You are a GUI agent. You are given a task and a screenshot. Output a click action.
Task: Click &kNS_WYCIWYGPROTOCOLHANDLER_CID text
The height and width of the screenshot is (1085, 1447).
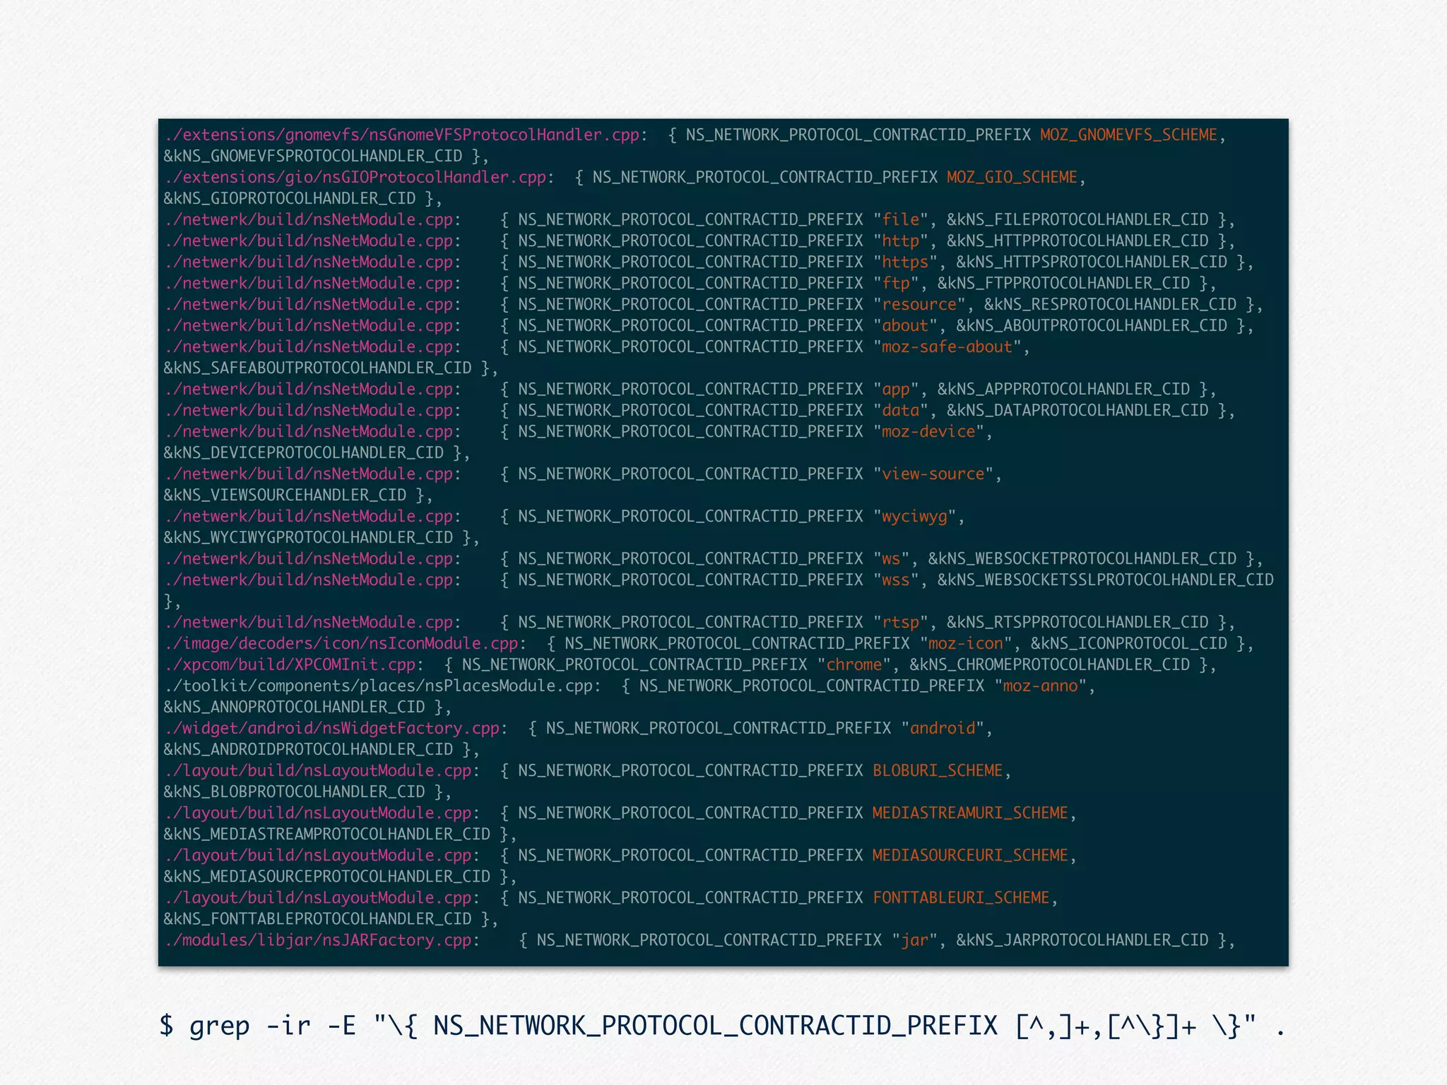coord(308,538)
